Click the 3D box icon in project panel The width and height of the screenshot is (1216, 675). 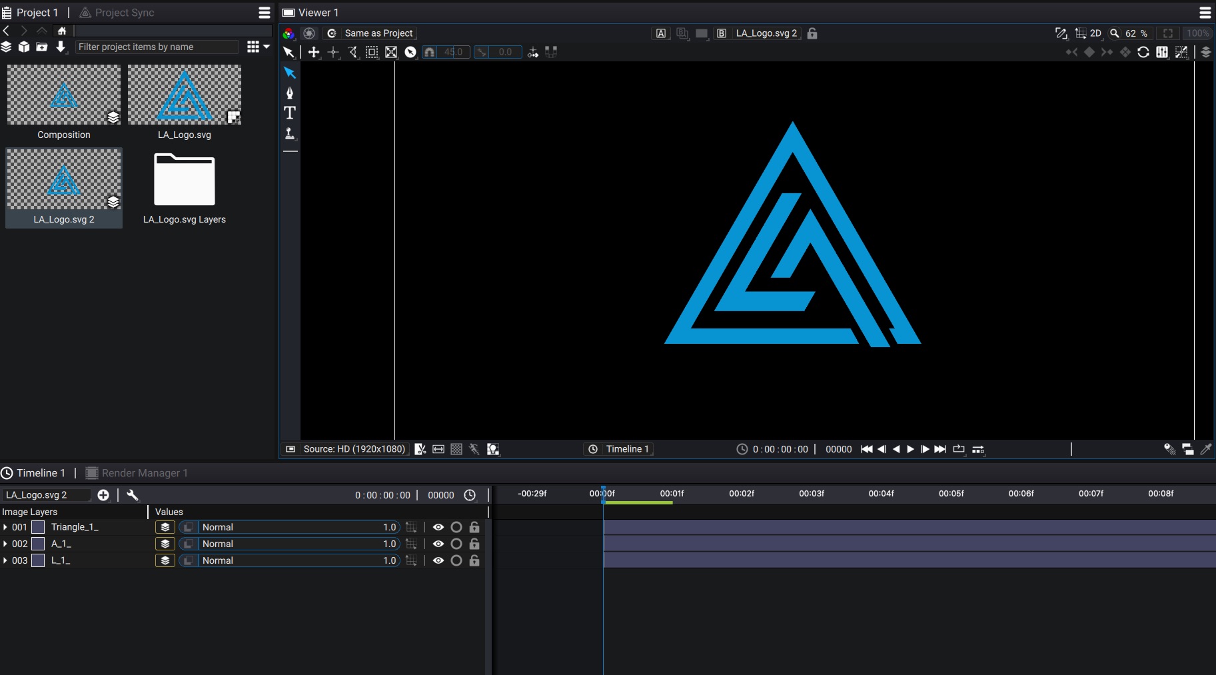24,47
